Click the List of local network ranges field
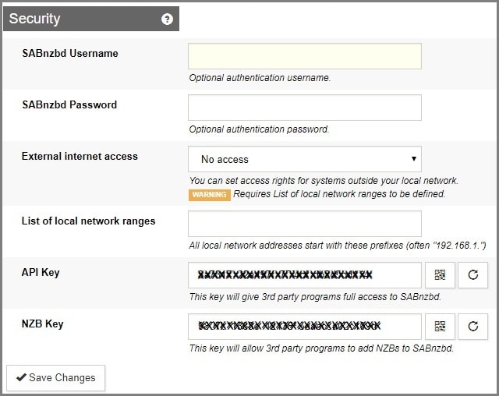The width and height of the screenshot is (499, 396). [x=305, y=224]
